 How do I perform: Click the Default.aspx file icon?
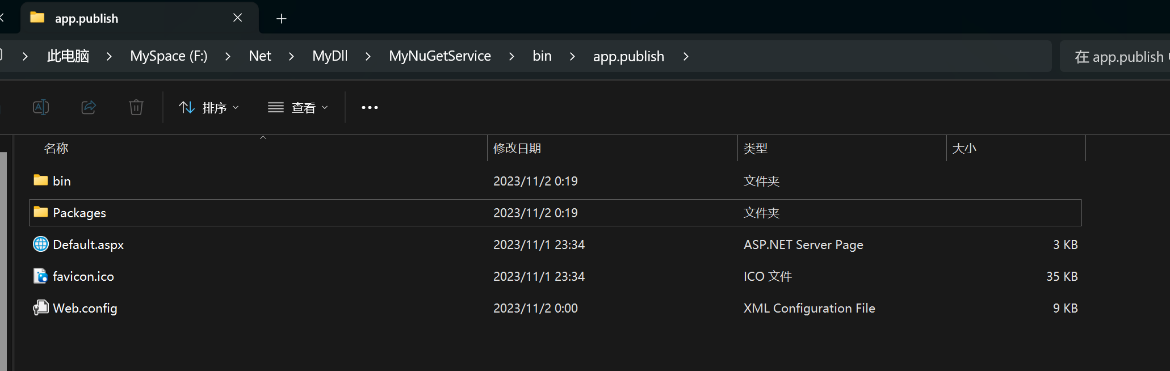click(x=40, y=244)
